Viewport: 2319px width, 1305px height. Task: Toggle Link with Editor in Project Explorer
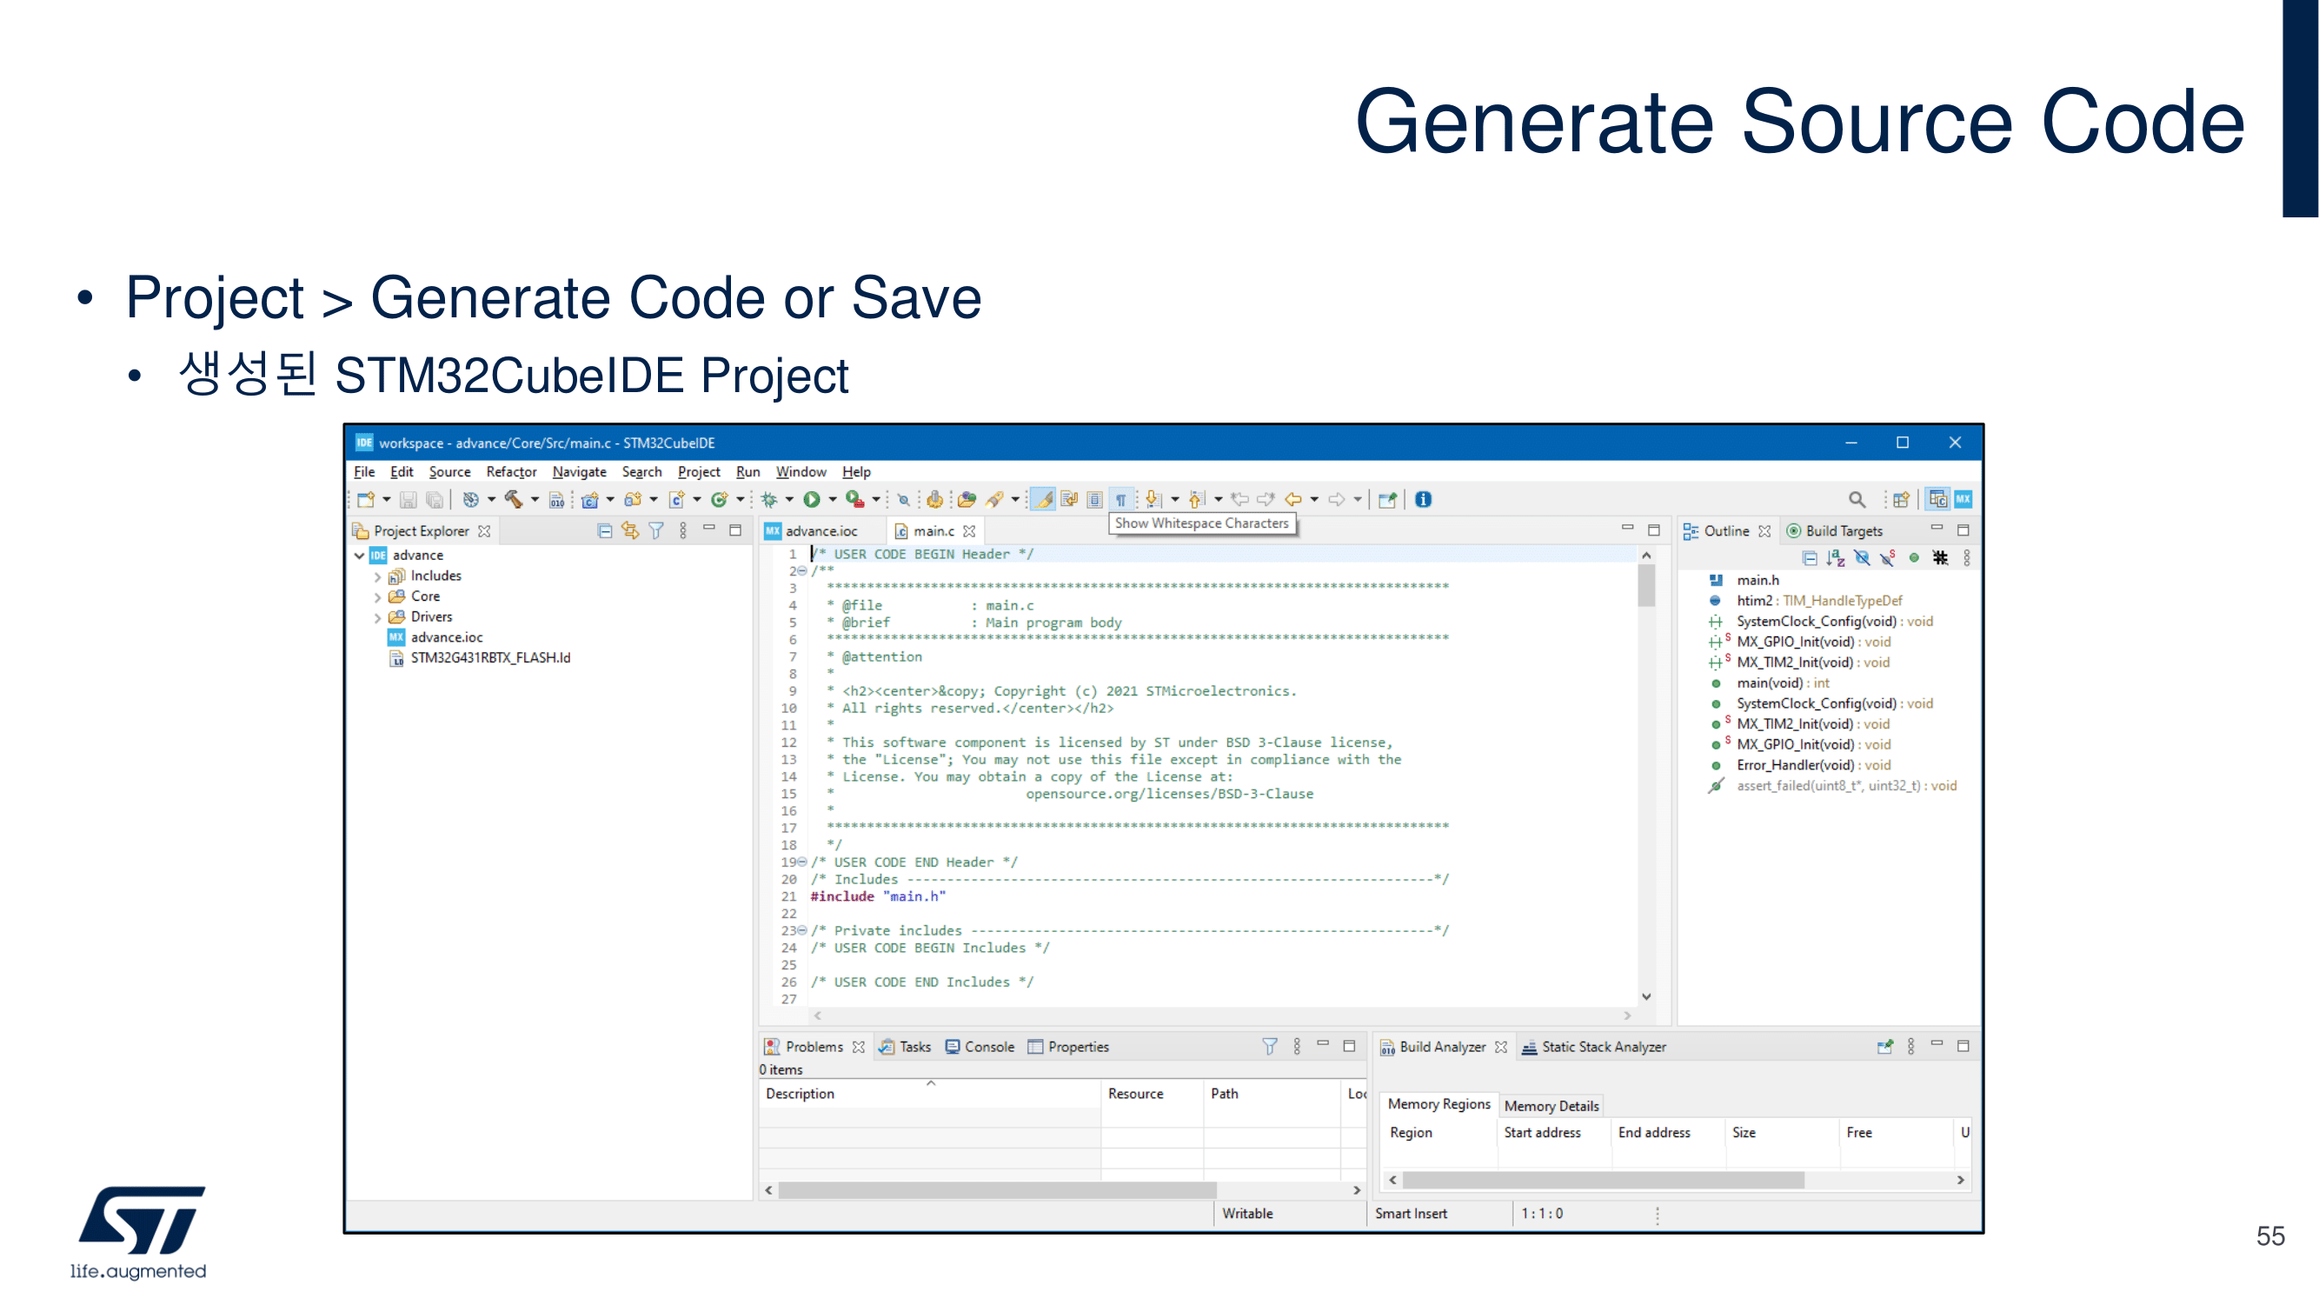point(630,530)
